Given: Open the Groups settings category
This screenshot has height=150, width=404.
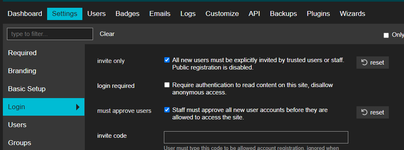Looking at the screenshot, I should pyautogui.click(x=44, y=143).
